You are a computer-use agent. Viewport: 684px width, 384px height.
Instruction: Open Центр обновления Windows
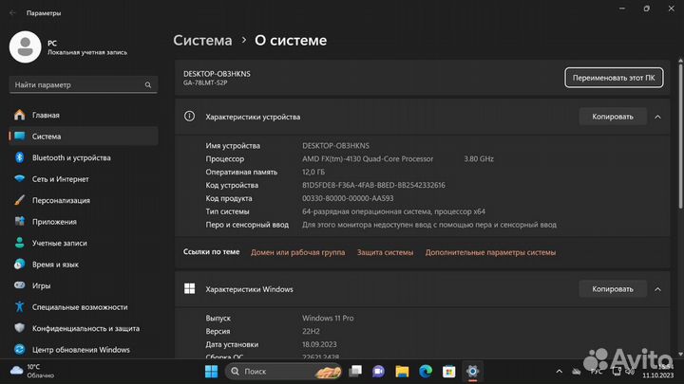81,349
